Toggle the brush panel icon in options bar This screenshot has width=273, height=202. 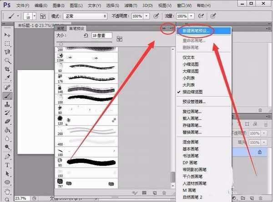(43, 15)
